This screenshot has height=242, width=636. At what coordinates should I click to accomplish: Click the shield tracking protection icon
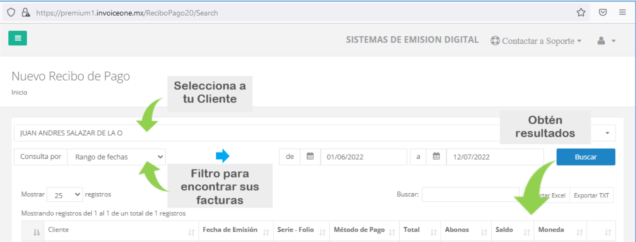tap(11, 13)
